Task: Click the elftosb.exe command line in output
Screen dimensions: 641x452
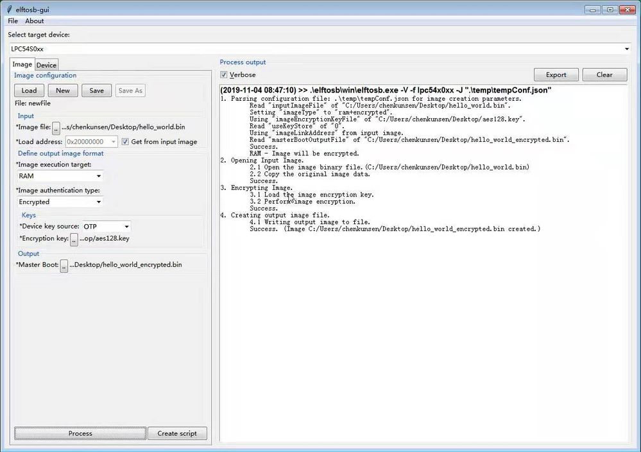Action: click(386, 90)
